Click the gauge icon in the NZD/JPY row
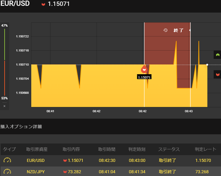Image resolution: width=221 pixels, height=176 pixels. click(x=7, y=171)
